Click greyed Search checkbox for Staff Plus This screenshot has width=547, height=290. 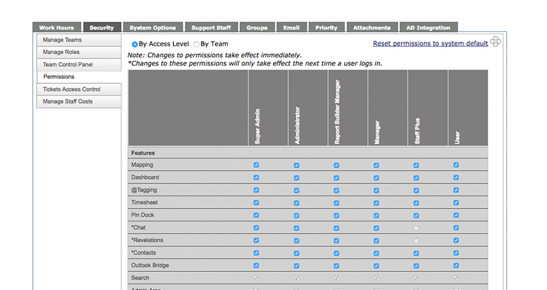pyautogui.click(x=416, y=278)
